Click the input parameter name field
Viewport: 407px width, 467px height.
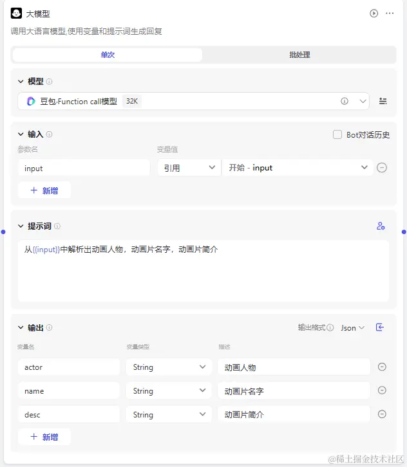[x=84, y=169]
